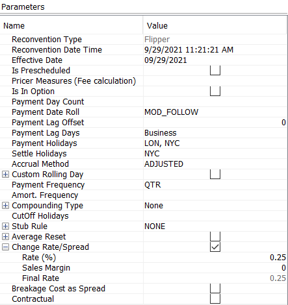The image size is (288, 305).
Task: Check the Is Prescheduled checkbox
Action: click(x=215, y=71)
